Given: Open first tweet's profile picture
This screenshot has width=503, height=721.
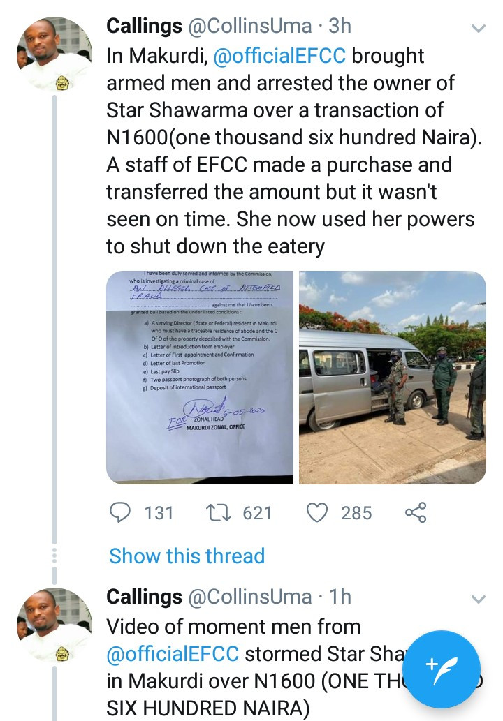Looking at the screenshot, I should [x=54, y=54].
